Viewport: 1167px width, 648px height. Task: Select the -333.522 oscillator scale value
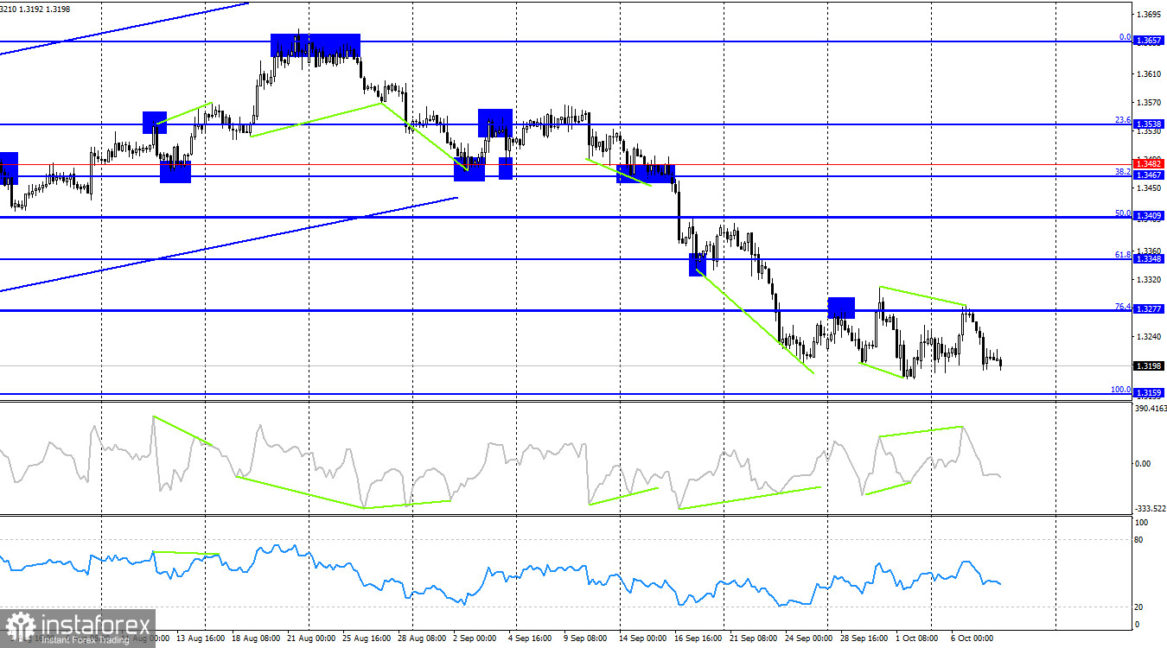(x=1151, y=508)
